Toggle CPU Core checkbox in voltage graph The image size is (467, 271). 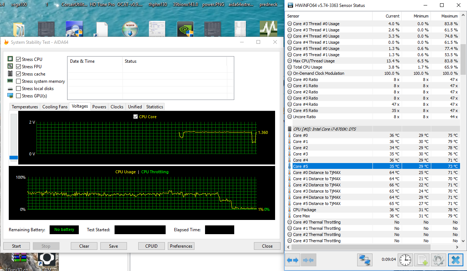[136, 117]
